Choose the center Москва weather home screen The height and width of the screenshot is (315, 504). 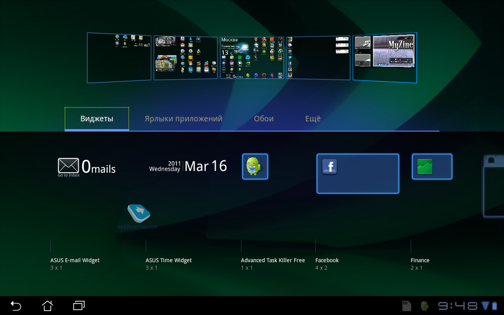(252, 58)
